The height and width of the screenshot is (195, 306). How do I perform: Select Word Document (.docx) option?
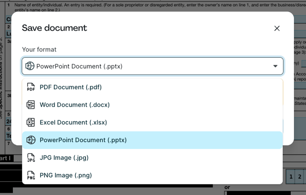153,105
